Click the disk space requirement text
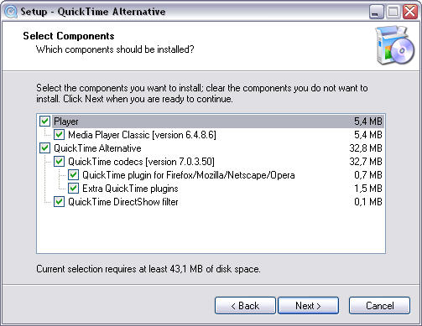The height and width of the screenshot is (326, 422). click(x=148, y=269)
